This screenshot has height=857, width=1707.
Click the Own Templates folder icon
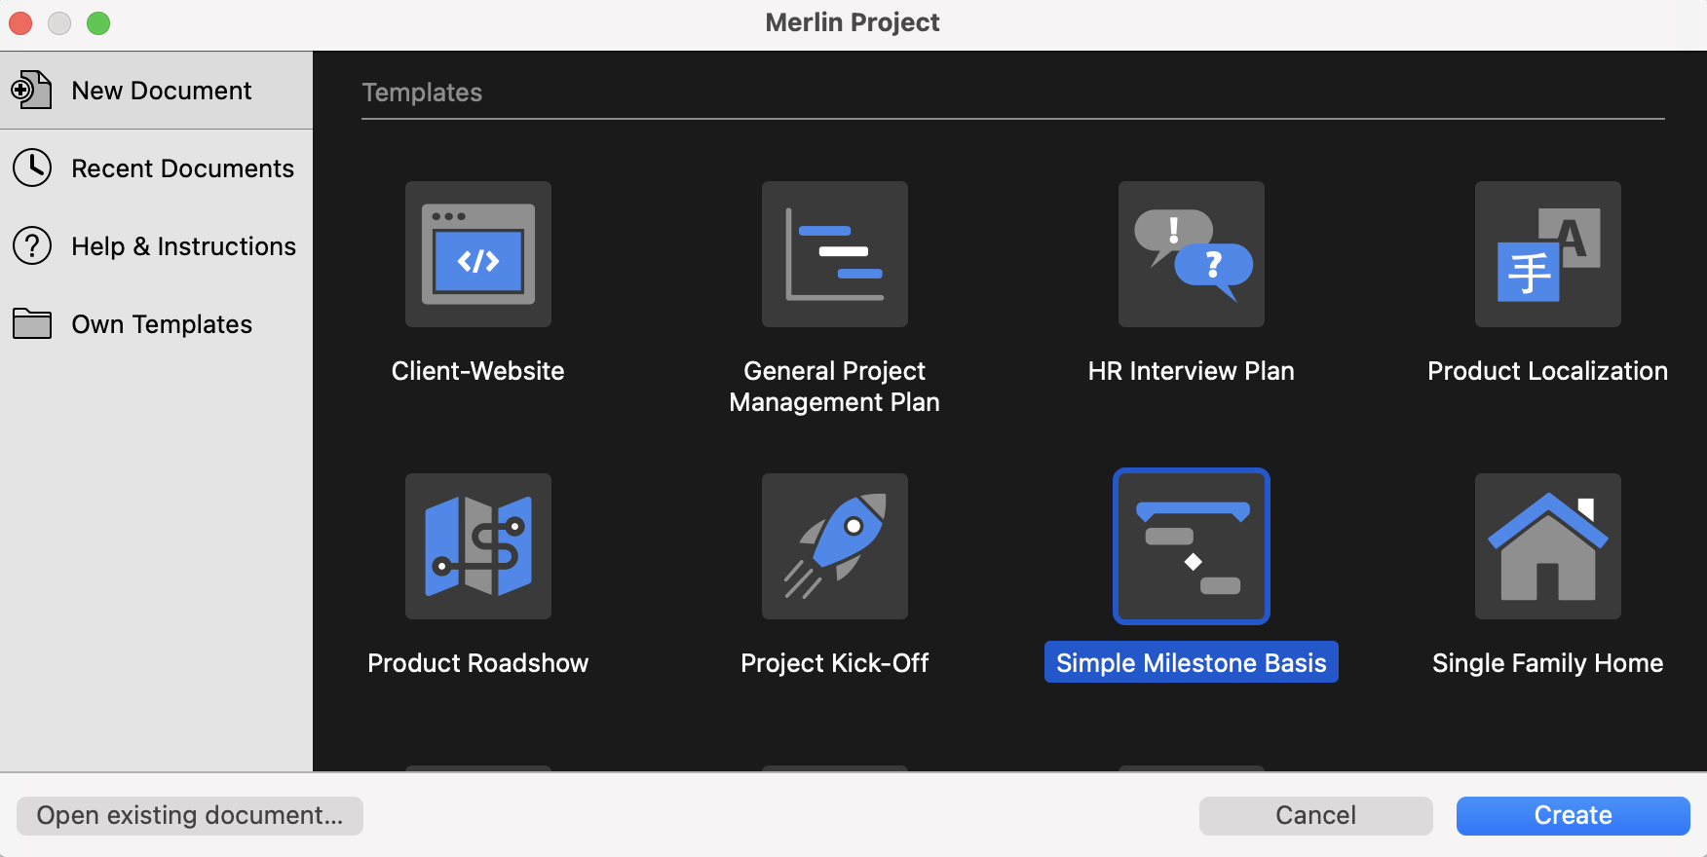[32, 324]
